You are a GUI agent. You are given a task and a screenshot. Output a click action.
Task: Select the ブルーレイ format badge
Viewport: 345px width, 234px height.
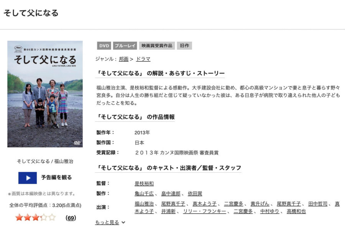click(x=124, y=45)
